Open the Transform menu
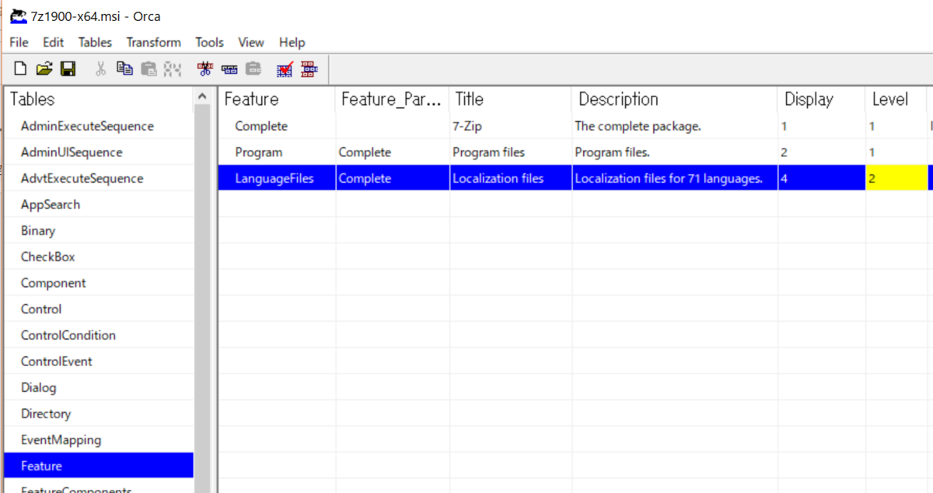The width and height of the screenshot is (933, 493). pyautogui.click(x=154, y=42)
